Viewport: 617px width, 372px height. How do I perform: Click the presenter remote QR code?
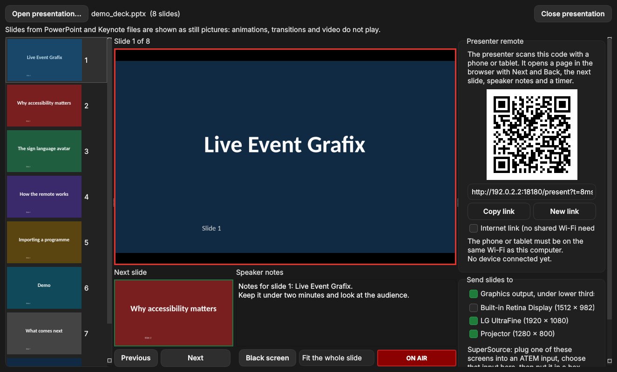pos(532,134)
